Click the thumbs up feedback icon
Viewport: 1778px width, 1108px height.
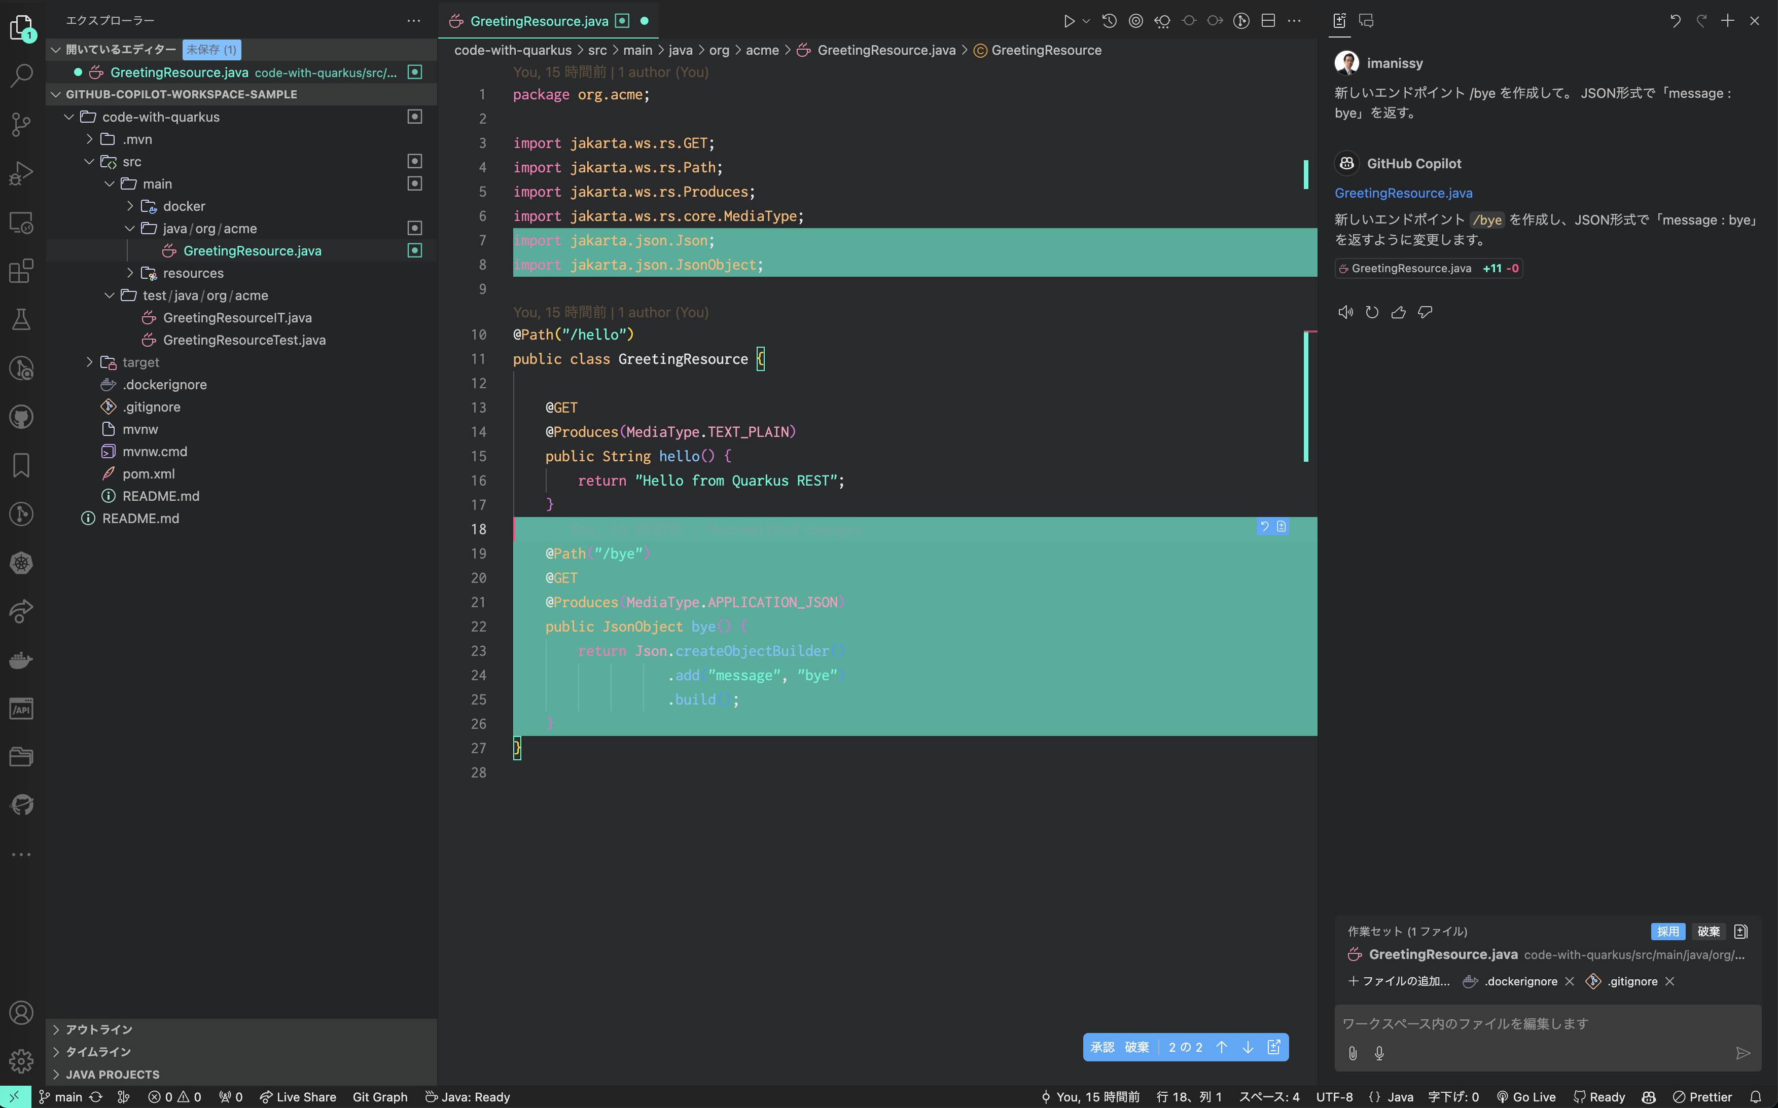click(1398, 312)
